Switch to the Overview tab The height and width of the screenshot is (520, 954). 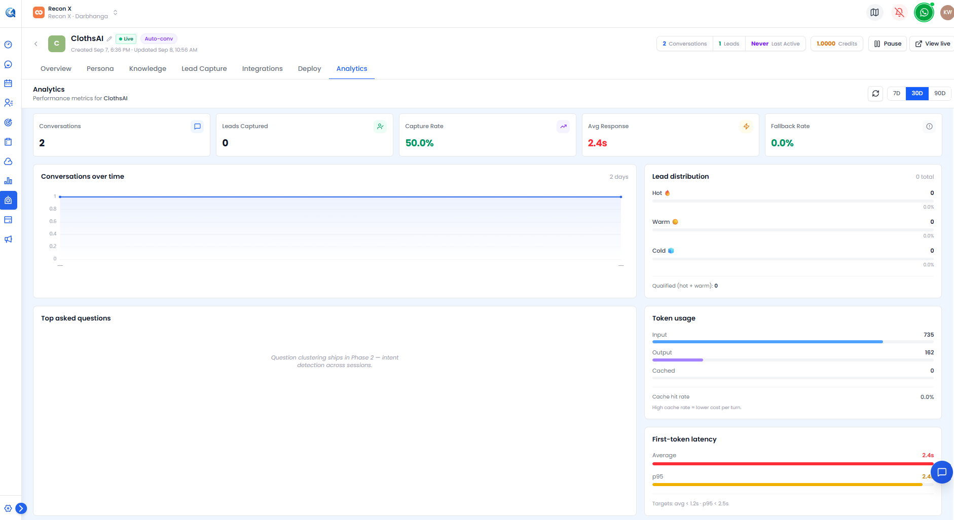point(56,69)
